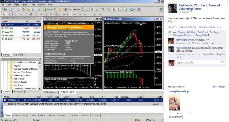Toggle Chart Shift icon

(120, 9)
